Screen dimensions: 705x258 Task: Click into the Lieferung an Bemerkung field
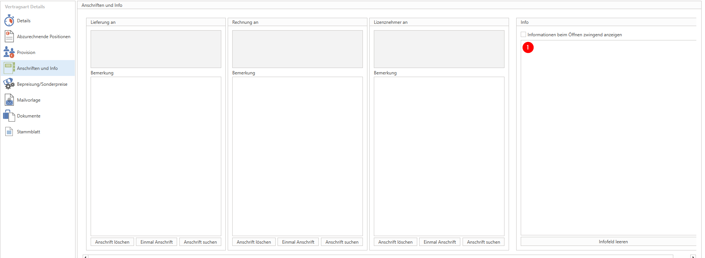coord(156,156)
